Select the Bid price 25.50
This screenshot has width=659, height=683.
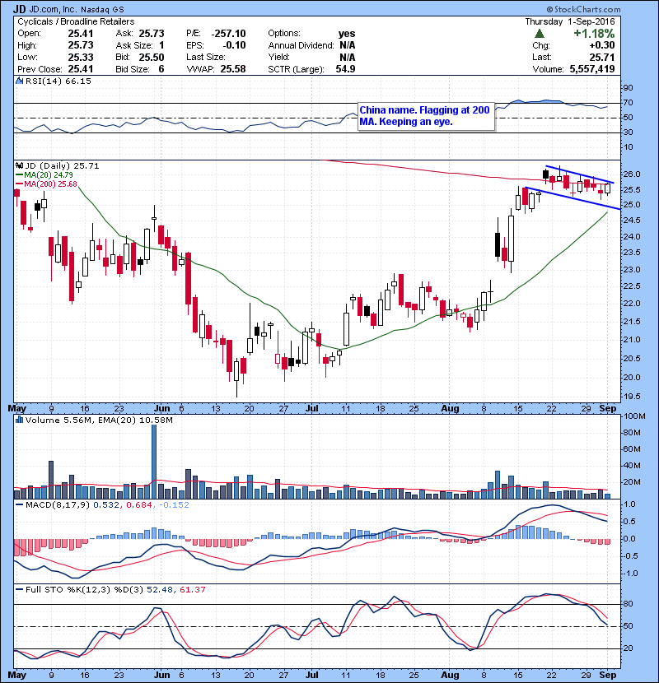152,57
